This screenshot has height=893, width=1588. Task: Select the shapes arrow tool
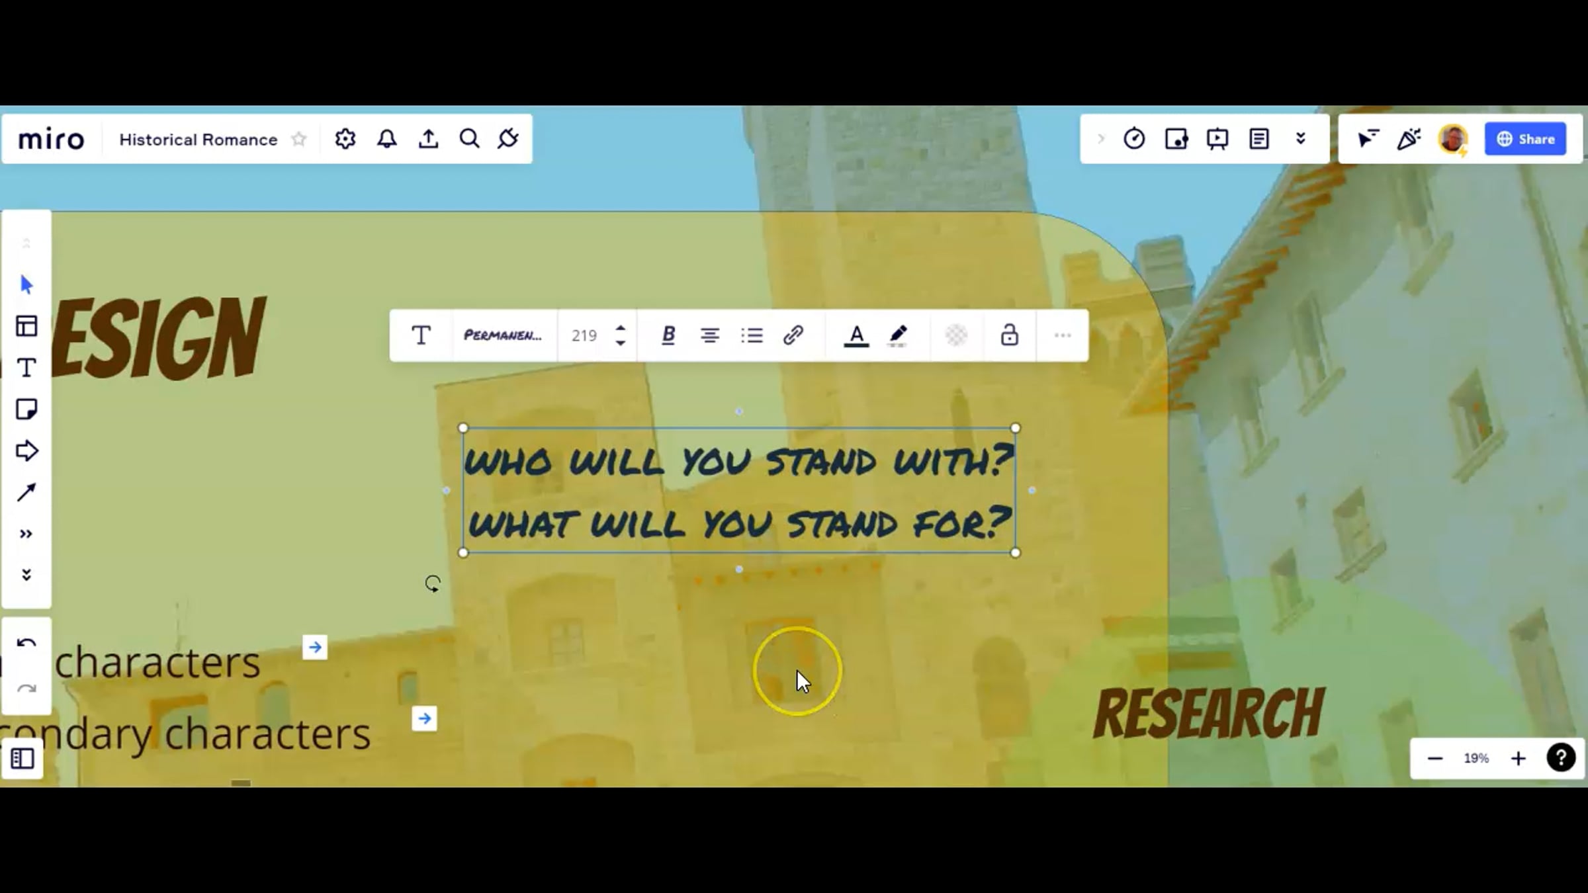click(26, 451)
